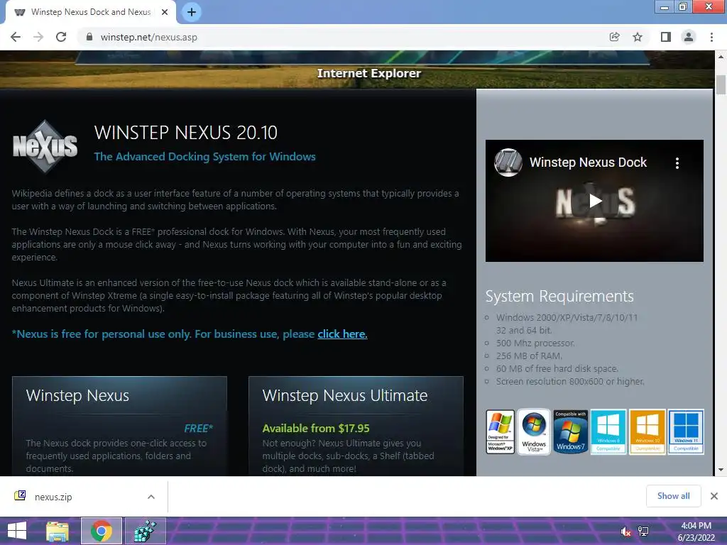This screenshot has width=727, height=545.
Task: Click the video channel avatar icon
Action: 508,163
